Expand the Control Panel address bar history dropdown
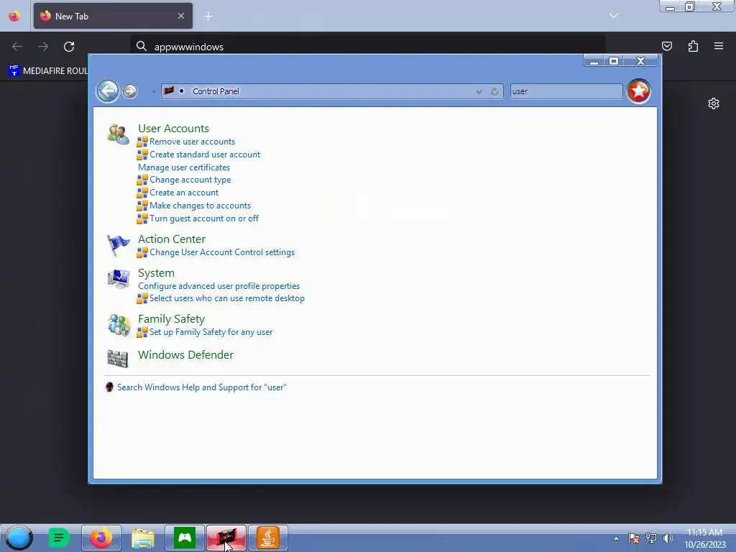The width and height of the screenshot is (736, 552). pyautogui.click(x=478, y=91)
